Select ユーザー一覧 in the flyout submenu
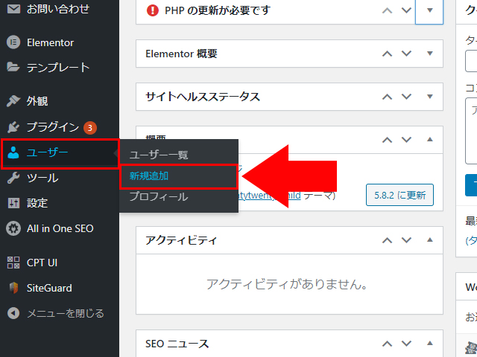This screenshot has width=477, height=357. pyautogui.click(x=159, y=155)
